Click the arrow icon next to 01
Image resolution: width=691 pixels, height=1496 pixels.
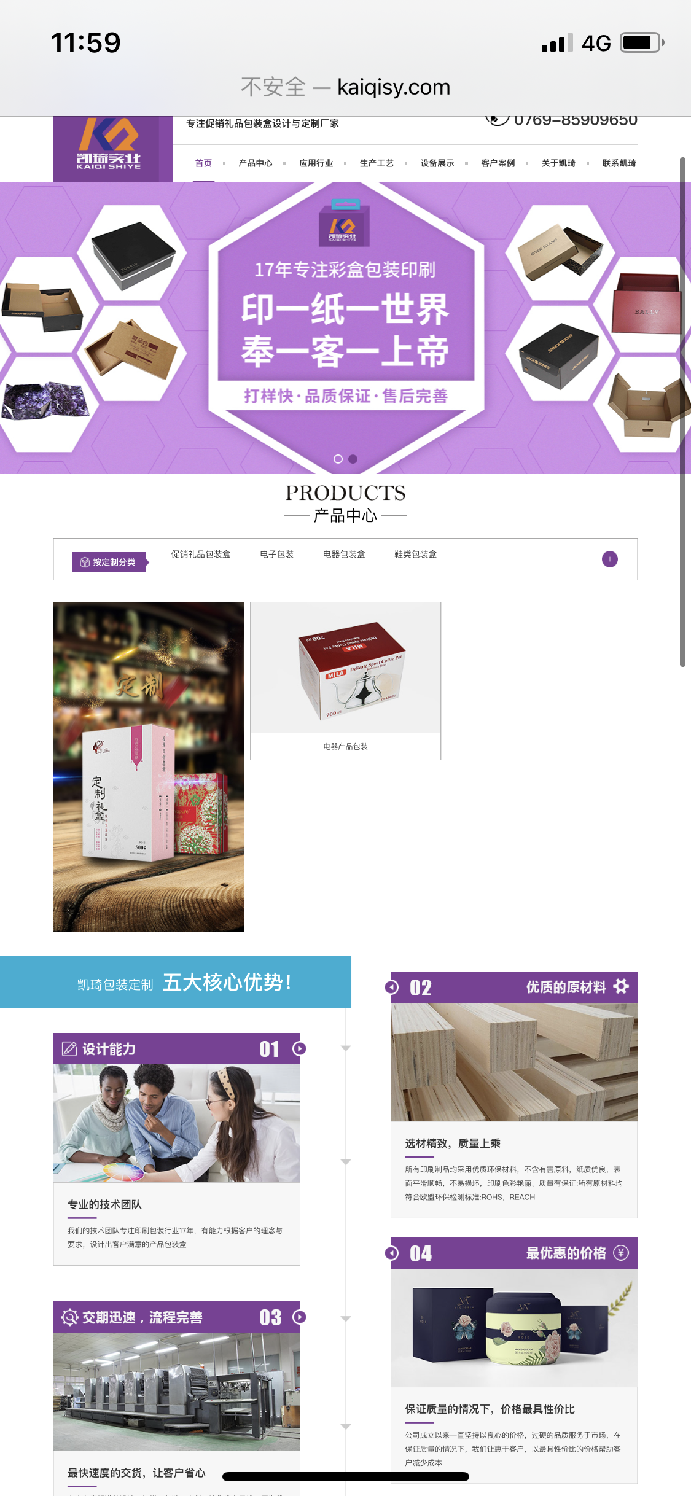pos(299,1048)
